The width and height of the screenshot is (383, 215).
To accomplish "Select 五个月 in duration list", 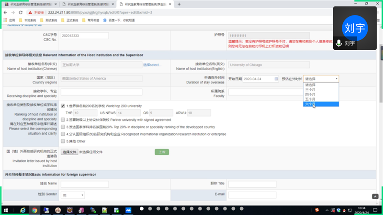I will [x=321, y=99].
